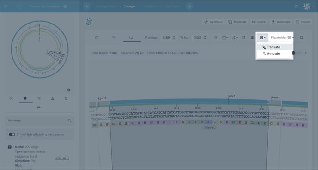Take snapshot with the camera icon
This screenshot has height=170, width=318.
pos(68,90)
